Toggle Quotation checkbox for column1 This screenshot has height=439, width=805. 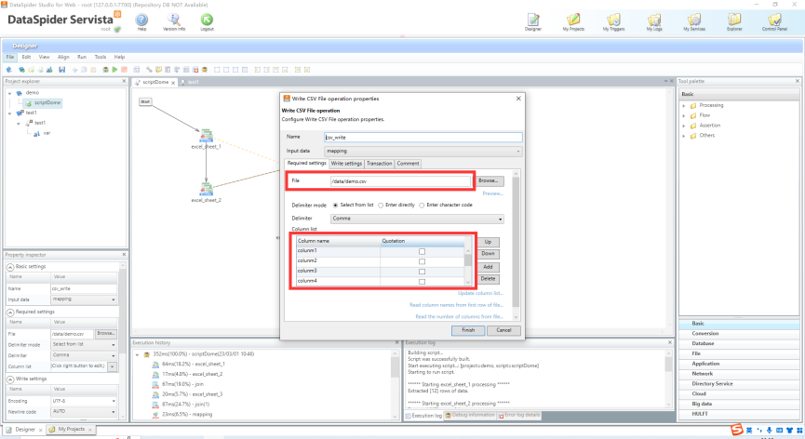[422, 251]
